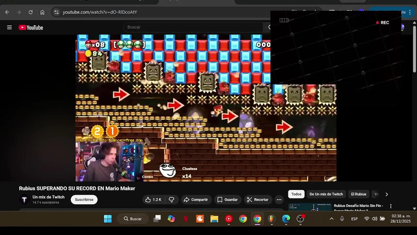This screenshot has width=417, height=235.
Task: Open the clock and date 02:38 a. m.
Action: (401, 219)
